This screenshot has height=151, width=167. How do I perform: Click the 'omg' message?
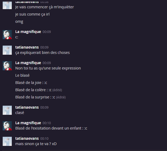[19, 22]
